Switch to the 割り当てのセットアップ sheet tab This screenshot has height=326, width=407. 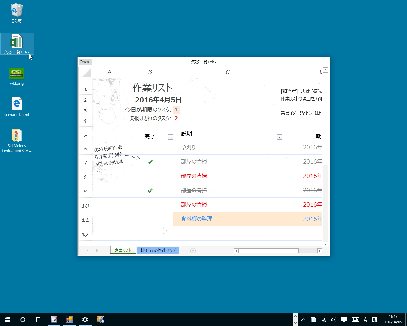click(158, 250)
